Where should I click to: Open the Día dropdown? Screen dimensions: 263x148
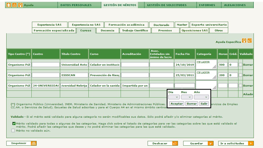click(174, 97)
